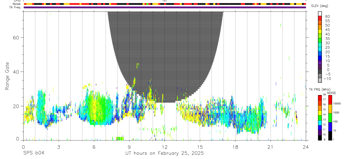The width and height of the screenshot is (344, 159).
Task: Click red top swatch of NOISE colorbar
Action: click(330, 100)
